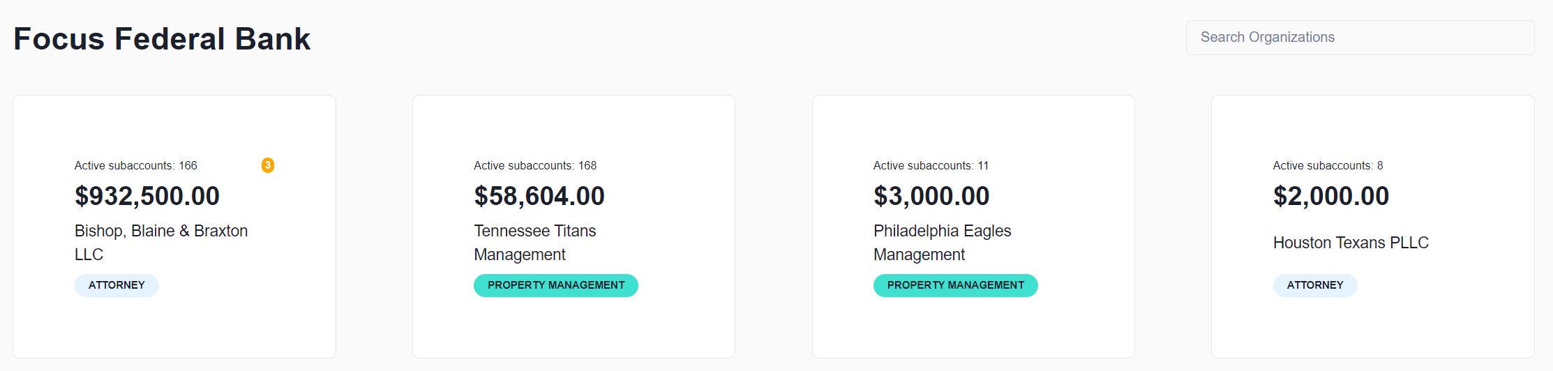Open the Houston Texans PLLC card

coord(1373,227)
